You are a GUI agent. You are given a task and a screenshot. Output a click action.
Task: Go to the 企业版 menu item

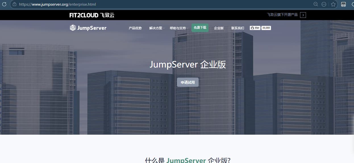[219, 28]
